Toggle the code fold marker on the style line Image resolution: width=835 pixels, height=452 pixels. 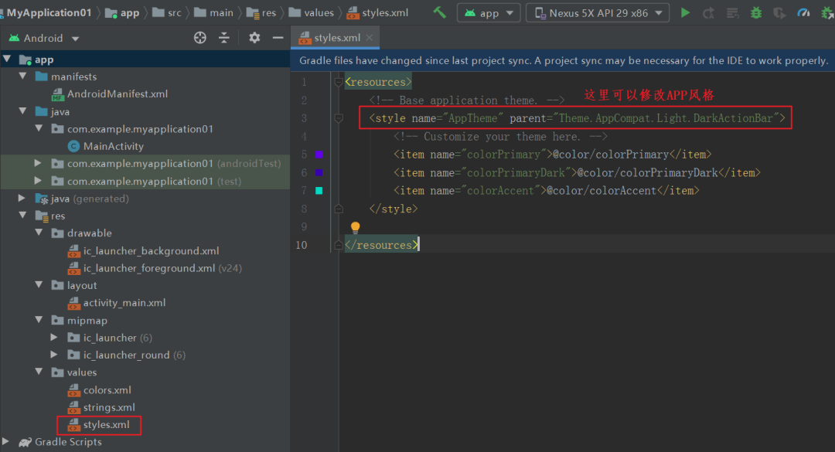tap(338, 118)
